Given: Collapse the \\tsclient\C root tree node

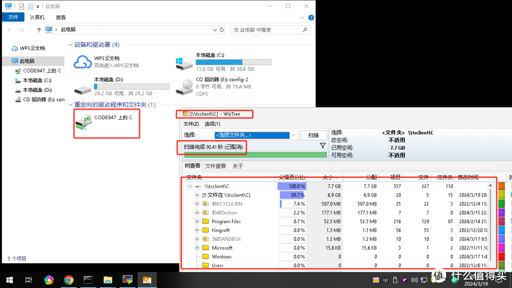Looking at the screenshot, I should (190, 186).
